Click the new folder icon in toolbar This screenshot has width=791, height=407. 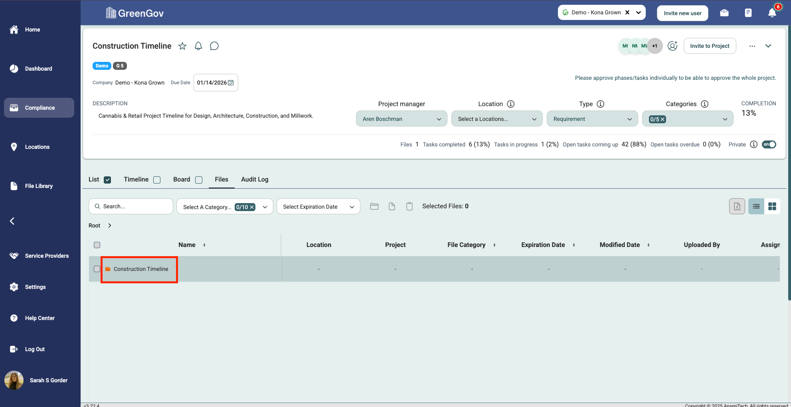(374, 206)
